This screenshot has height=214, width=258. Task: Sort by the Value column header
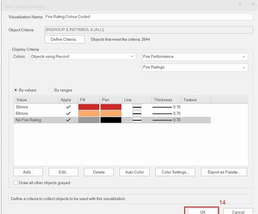pyautogui.click(x=36, y=100)
